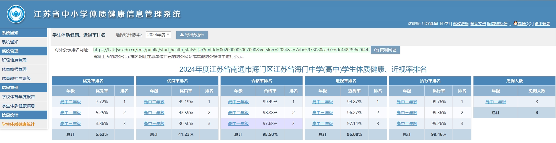The image size is (556, 143).
Task: Open 学生体质健康信息 in the sidebar
Action: [24, 106]
